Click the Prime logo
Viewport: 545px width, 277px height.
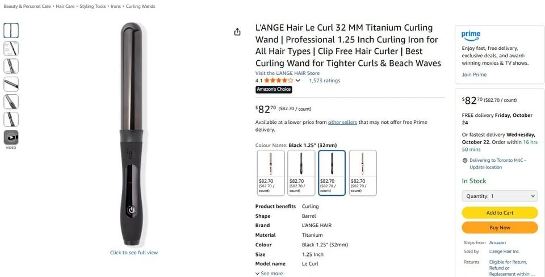point(471,35)
